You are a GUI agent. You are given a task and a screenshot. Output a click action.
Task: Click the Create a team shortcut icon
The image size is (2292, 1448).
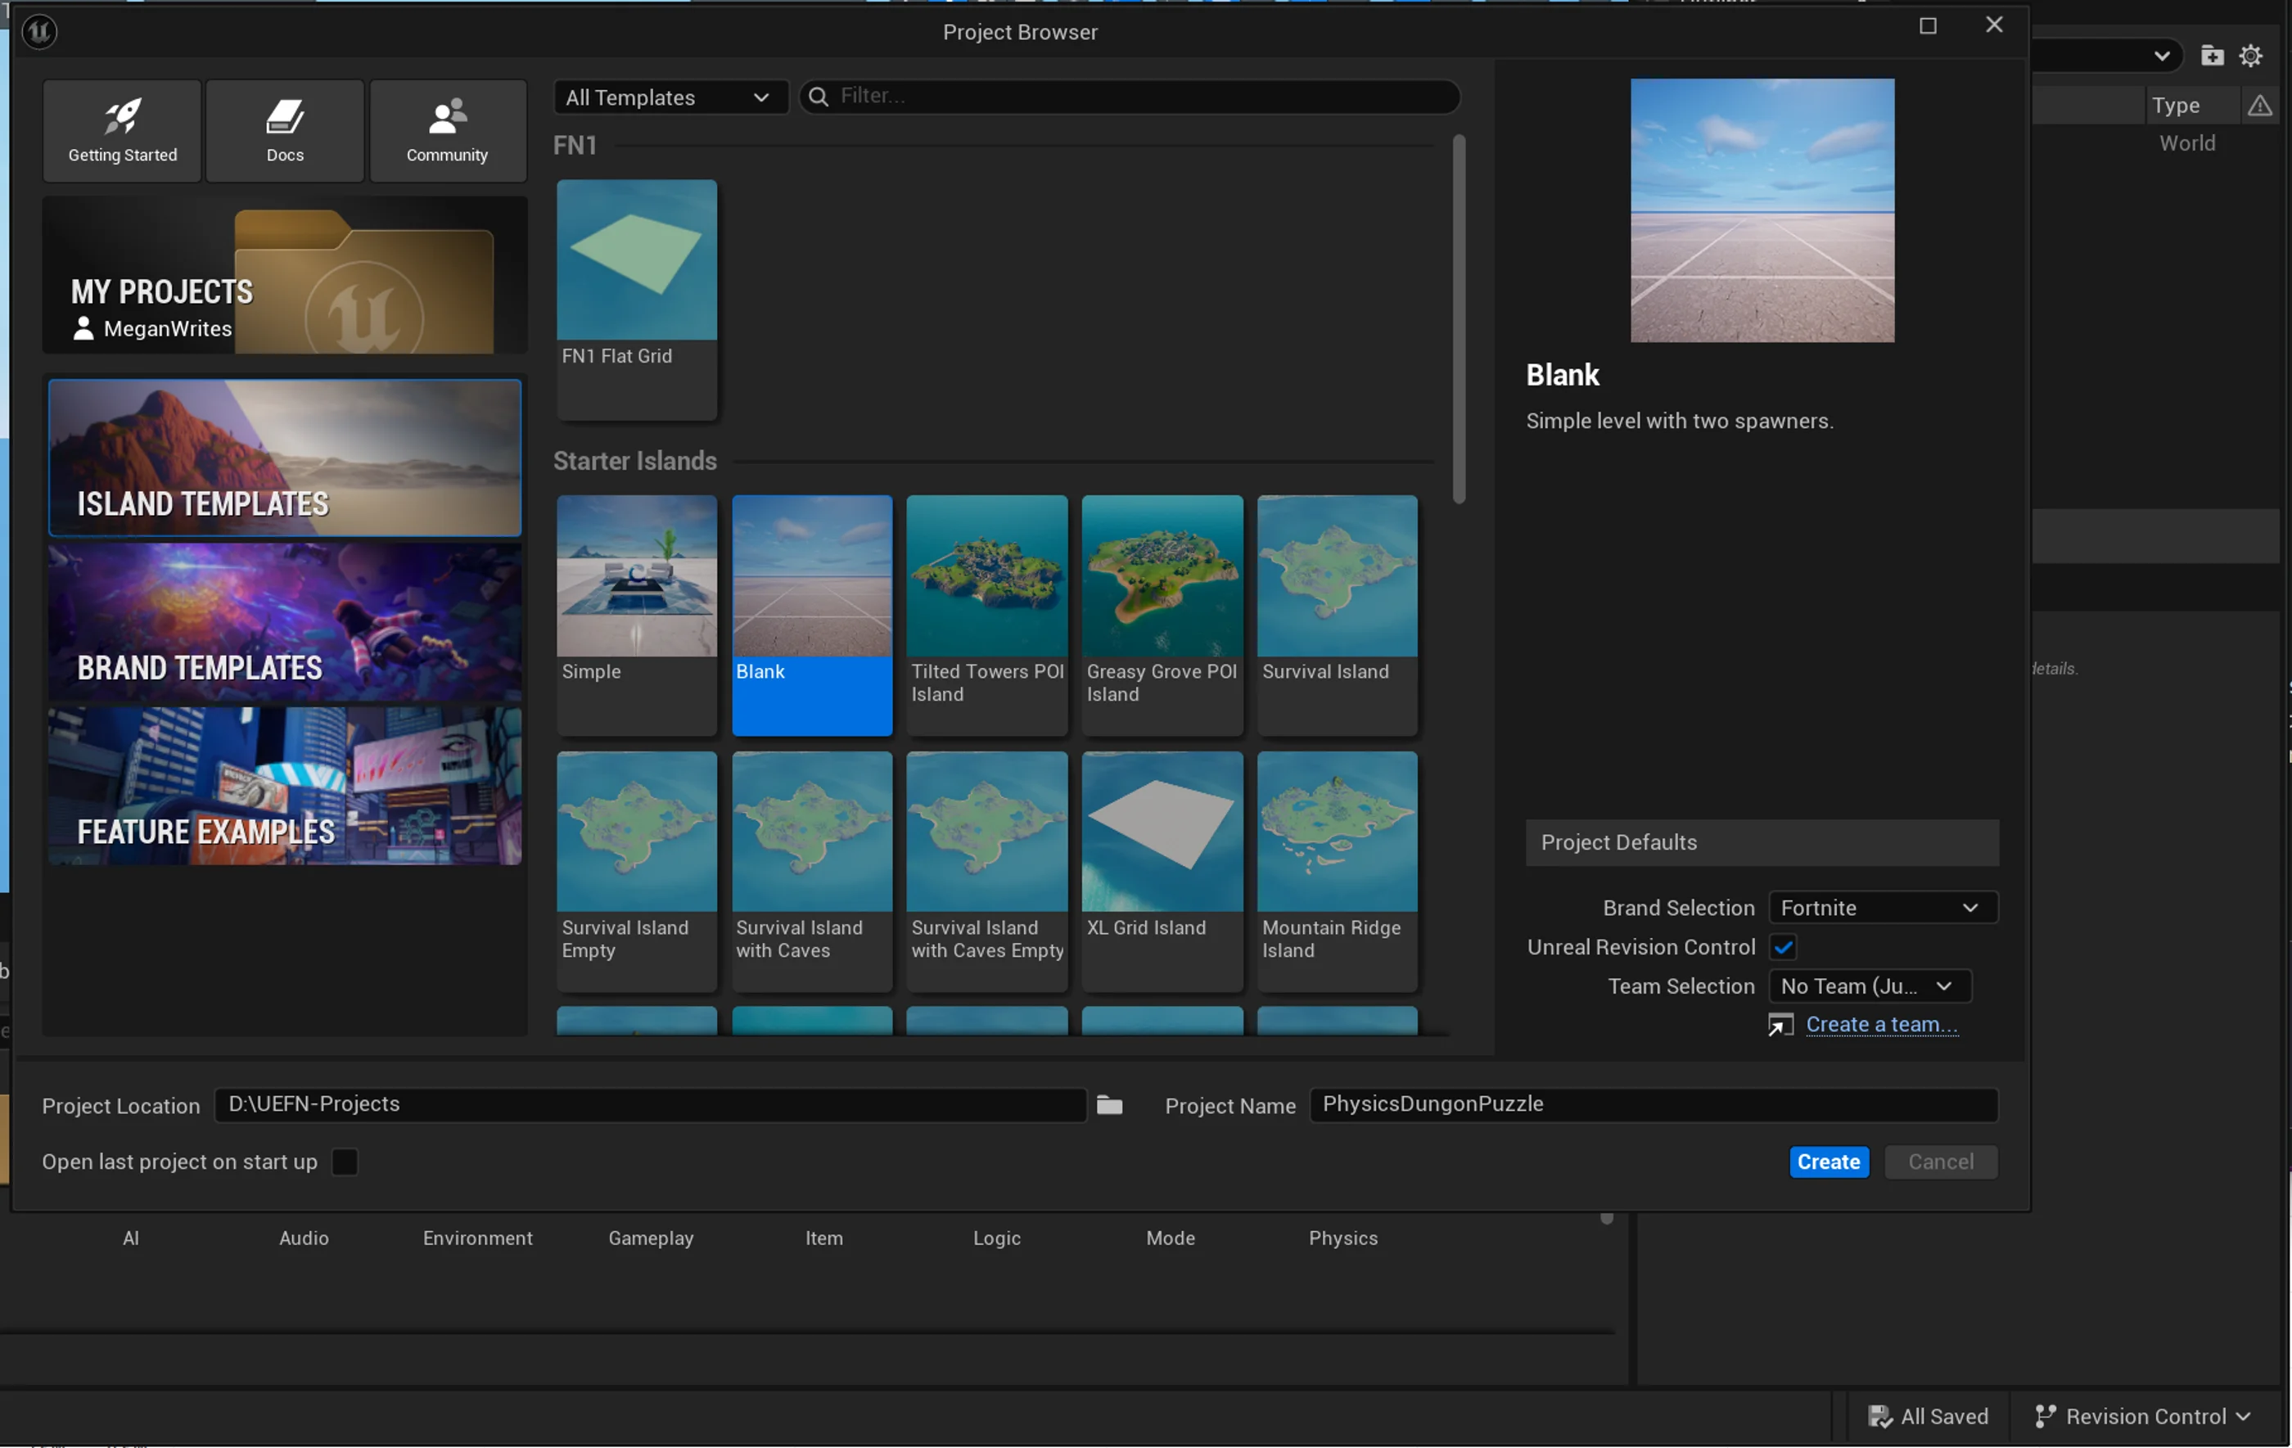[1780, 1024]
